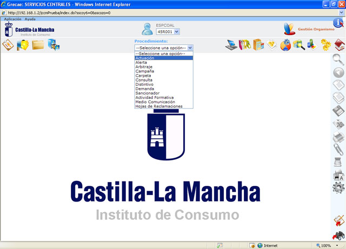Click the status bar popup blocker icon
Screen dimensions: 346x249
[252, 245]
